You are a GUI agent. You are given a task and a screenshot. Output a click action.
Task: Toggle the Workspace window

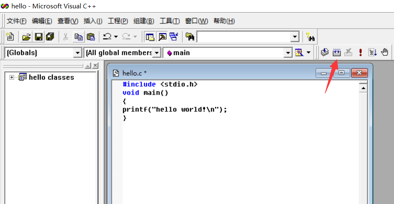click(150, 37)
